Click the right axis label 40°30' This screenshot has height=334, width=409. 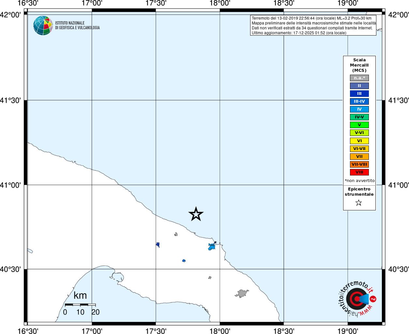point(399,269)
